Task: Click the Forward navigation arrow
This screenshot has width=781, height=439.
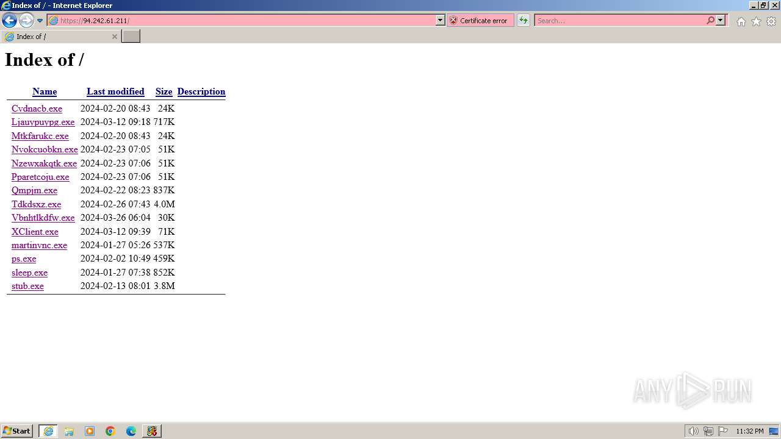Action: [26, 21]
